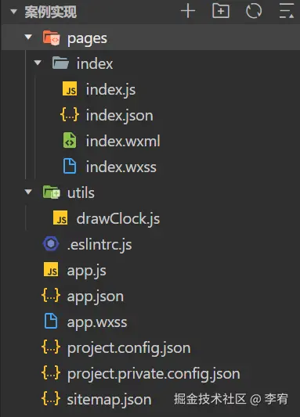Click the JS icon beside drawClock.js
The width and height of the screenshot is (300, 417).
[x=60, y=217]
